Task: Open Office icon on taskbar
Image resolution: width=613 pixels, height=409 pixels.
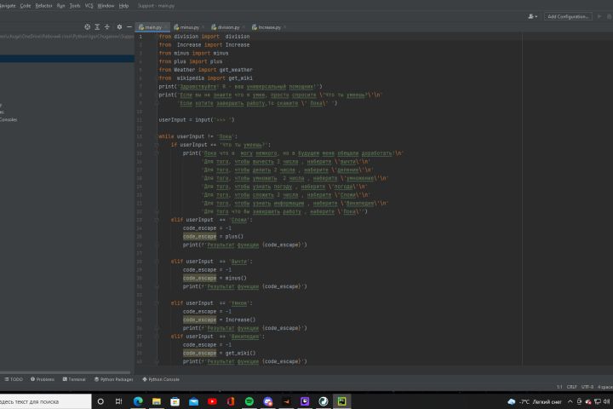Action: click(x=231, y=401)
